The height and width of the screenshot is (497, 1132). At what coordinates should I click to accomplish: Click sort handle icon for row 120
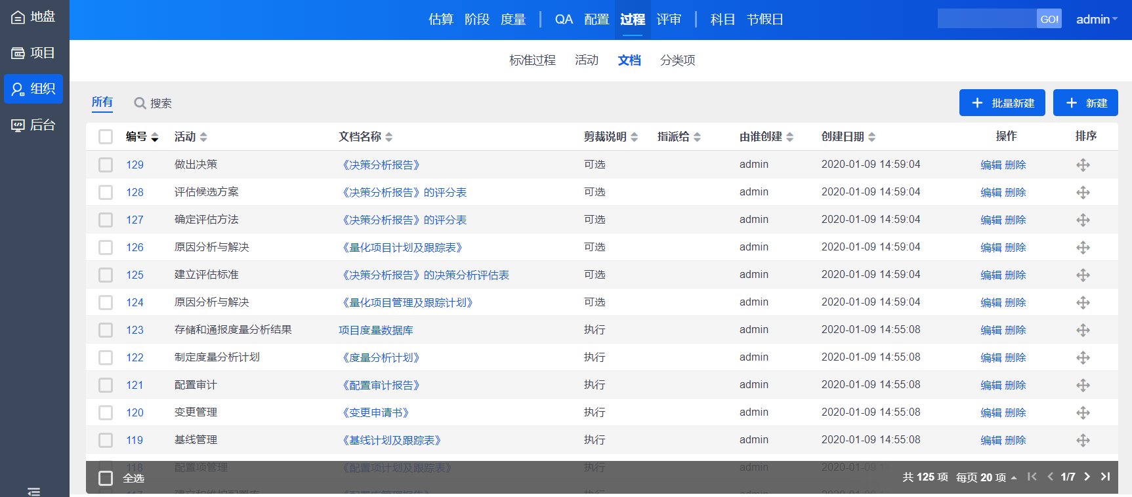tap(1083, 412)
